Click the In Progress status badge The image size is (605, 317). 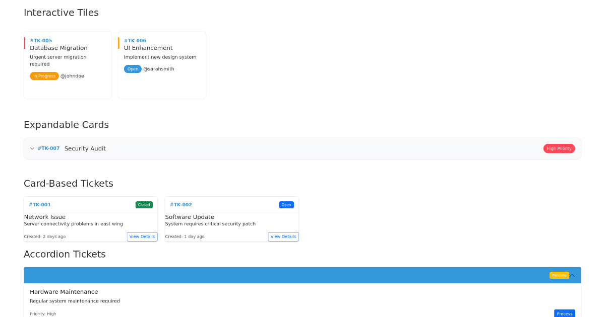tap(44, 75)
